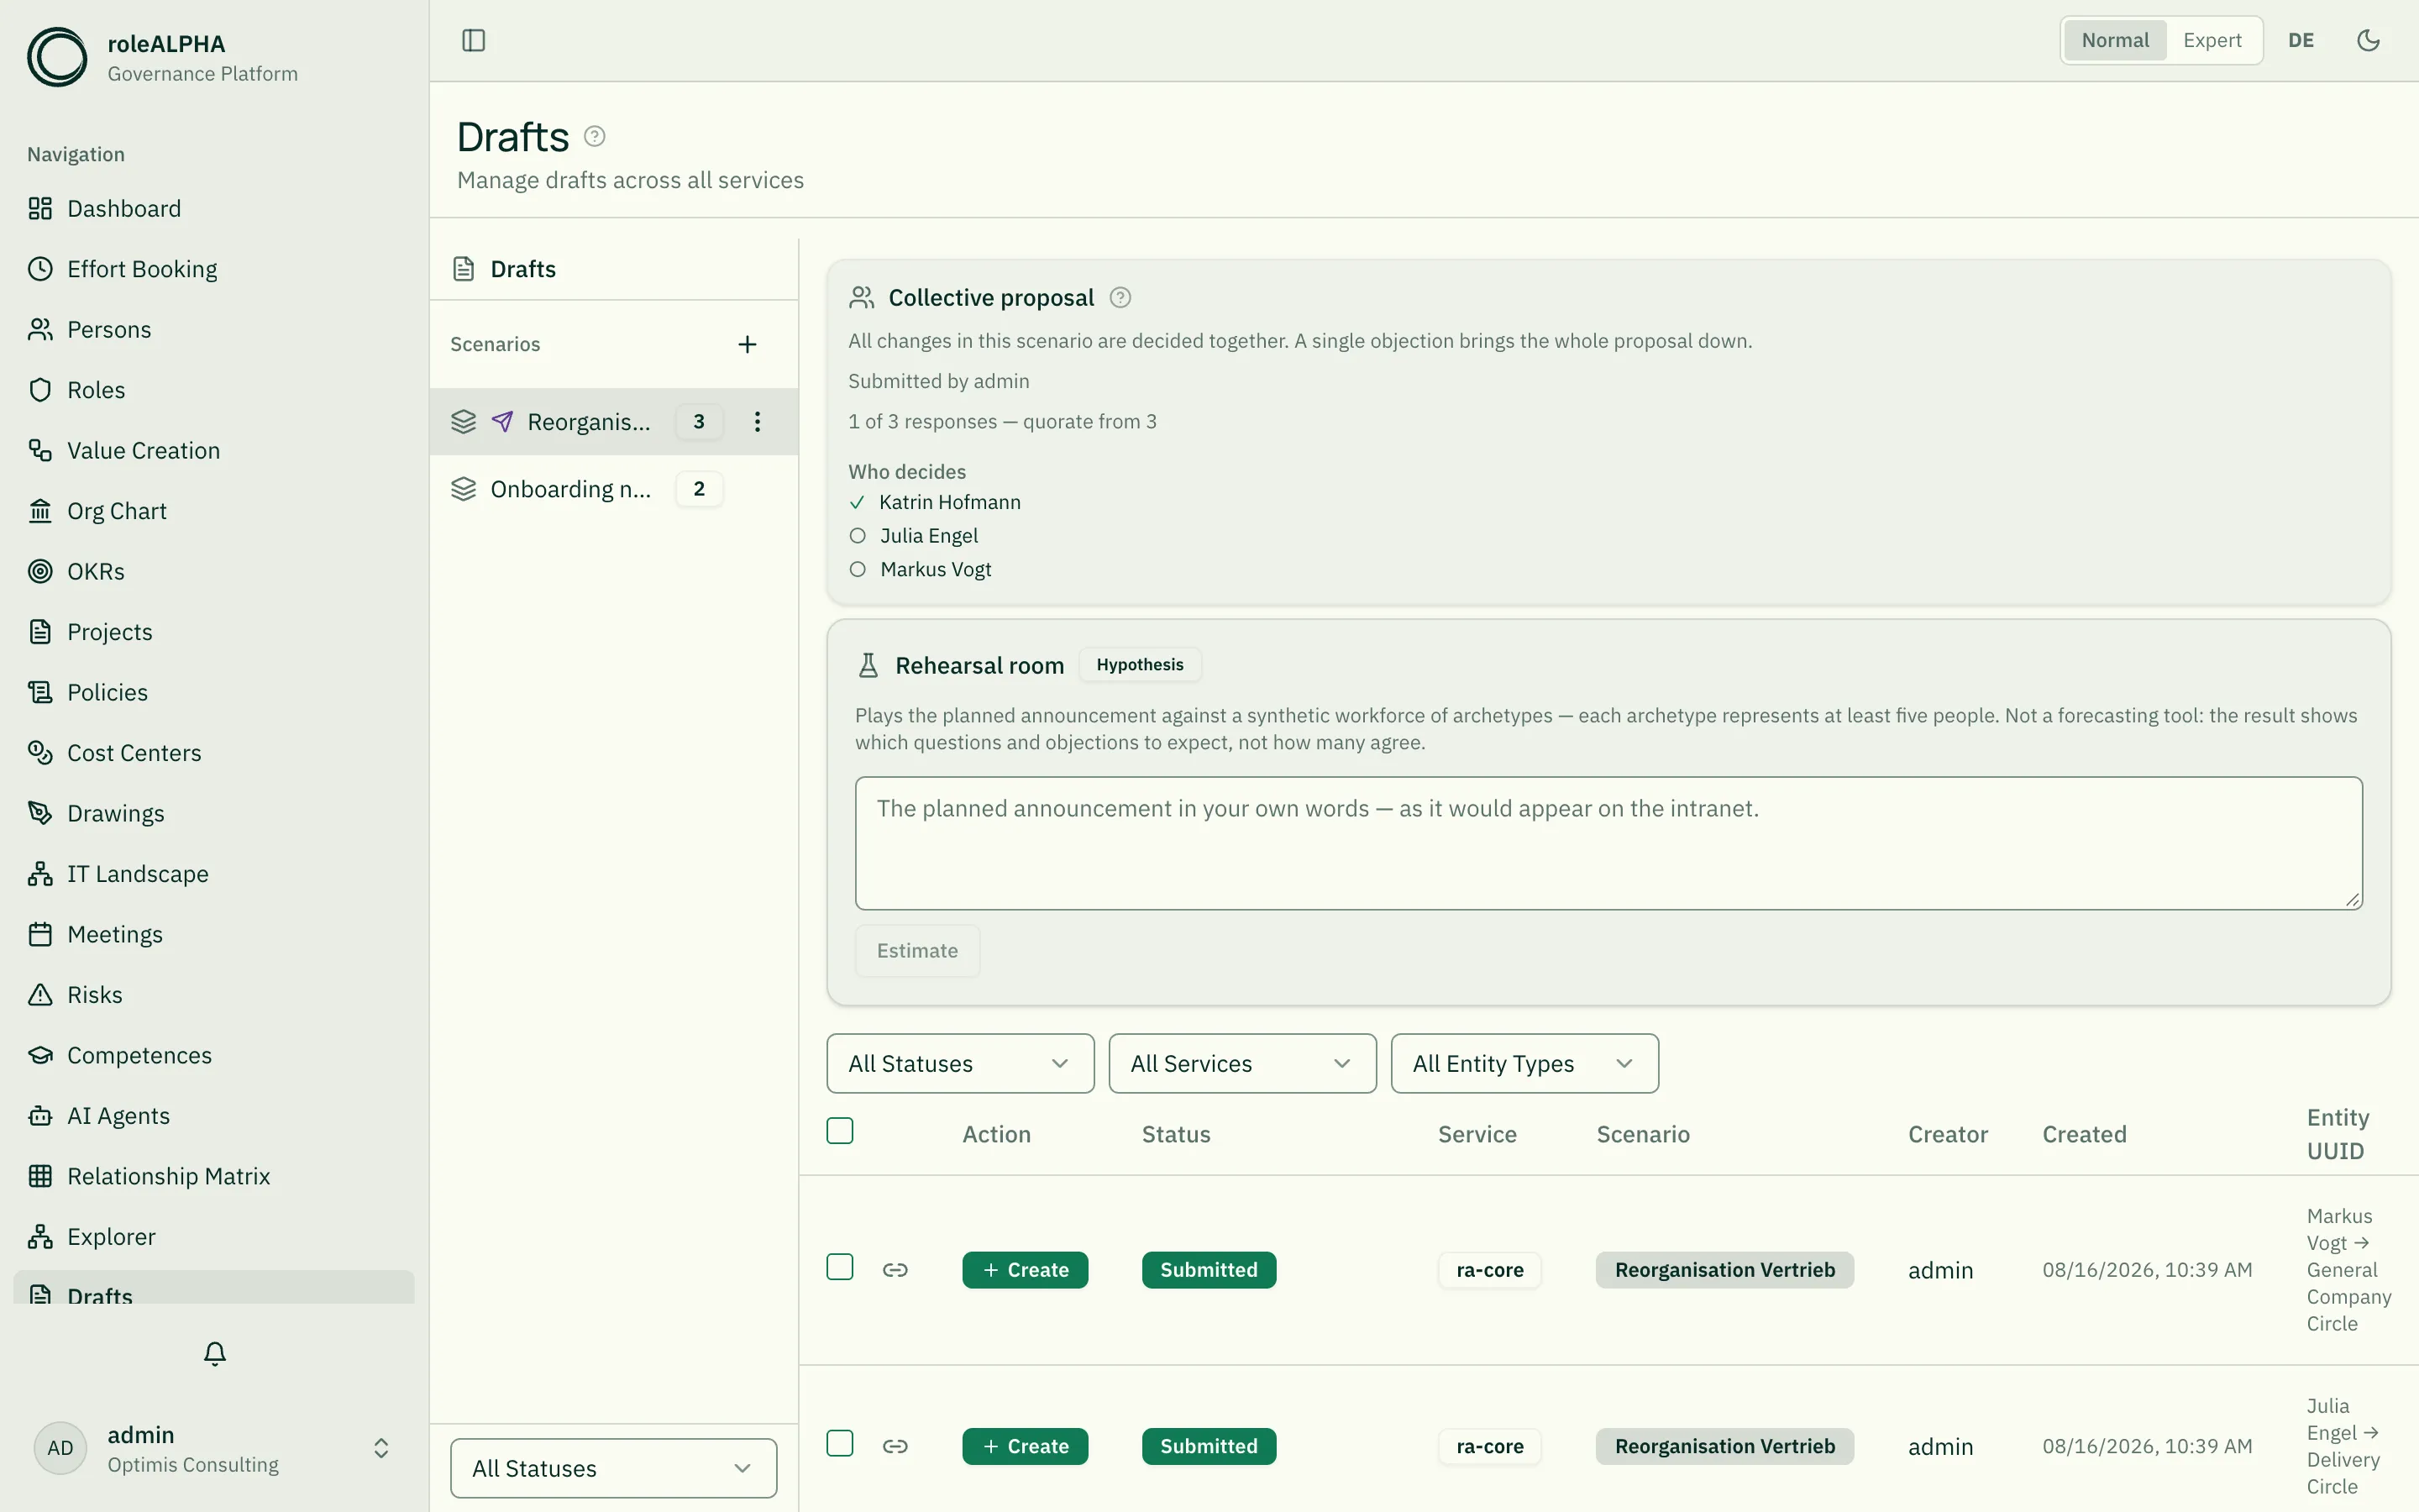Viewport: 2419px width, 1512px height.
Task: Open All Statuses filter above table
Action: [961, 1063]
